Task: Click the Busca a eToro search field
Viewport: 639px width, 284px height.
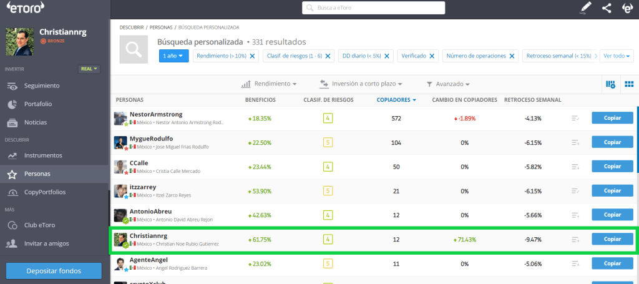Action: 373,7
